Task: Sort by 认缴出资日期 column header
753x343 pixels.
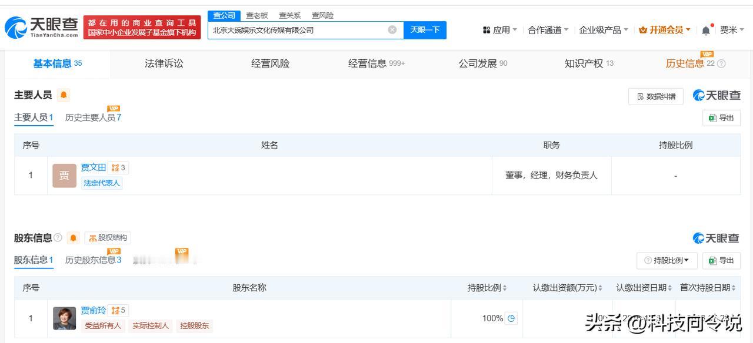Action: tap(644, 288)
